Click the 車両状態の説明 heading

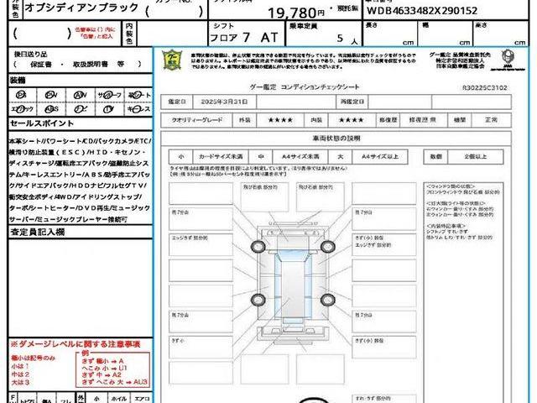(x=336, y=139)
